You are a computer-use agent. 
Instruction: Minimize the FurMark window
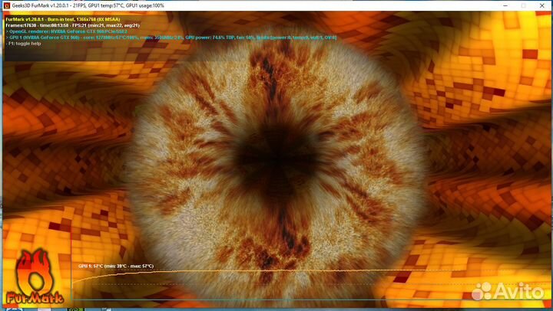(x=505, y=5)
